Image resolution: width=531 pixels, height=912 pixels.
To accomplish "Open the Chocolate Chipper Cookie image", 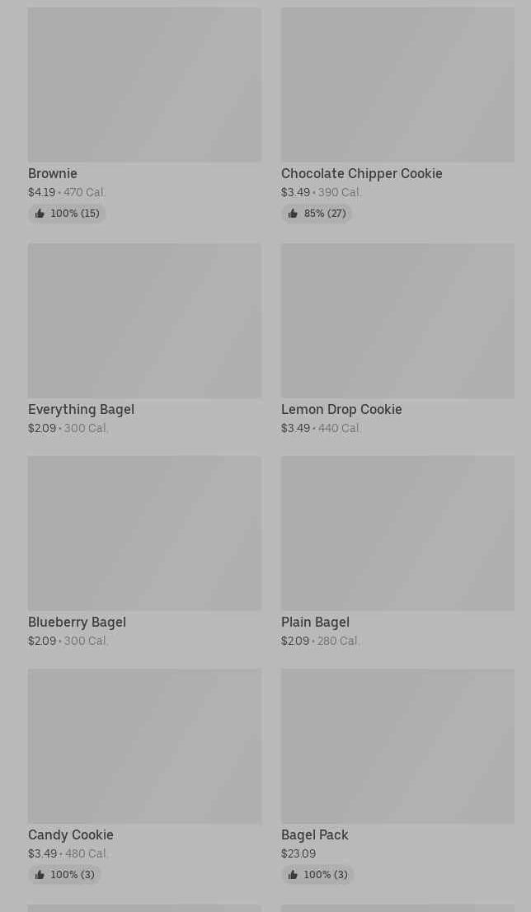I will pyautogui.click(x=397, y=85).
